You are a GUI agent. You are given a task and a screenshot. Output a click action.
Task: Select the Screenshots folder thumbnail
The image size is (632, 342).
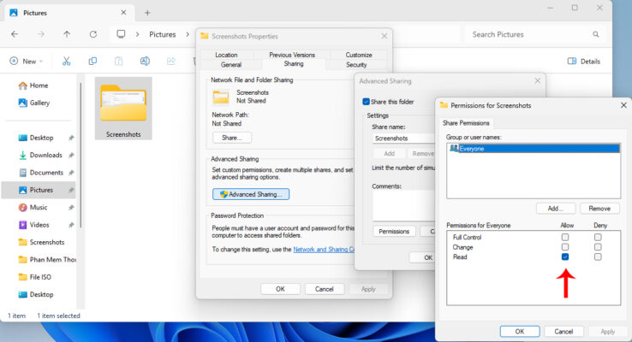pos(123,105)
